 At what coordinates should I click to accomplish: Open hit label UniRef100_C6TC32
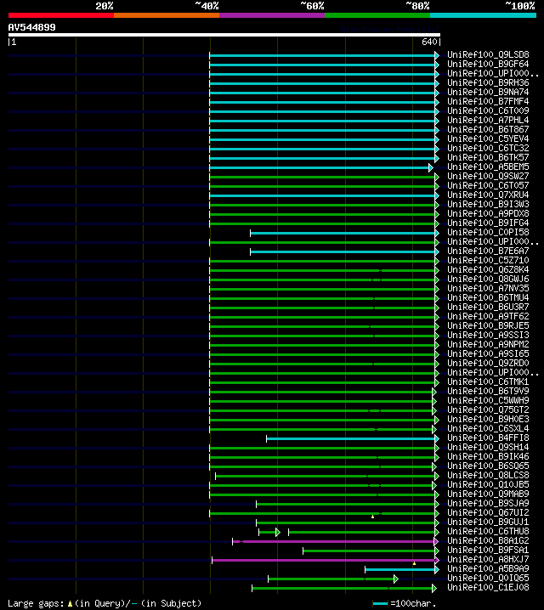(488, 148)
